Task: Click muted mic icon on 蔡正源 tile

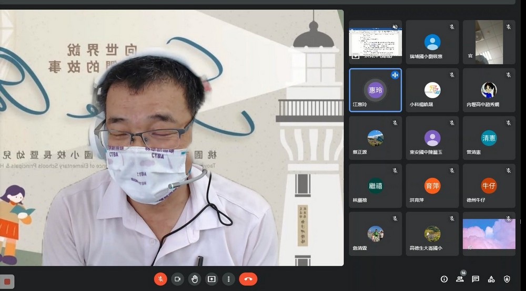Action: click(395, 123)
